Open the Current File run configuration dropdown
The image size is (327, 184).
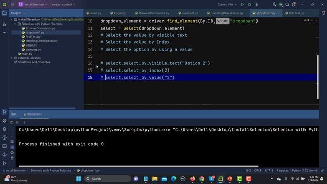click(227, 4)
